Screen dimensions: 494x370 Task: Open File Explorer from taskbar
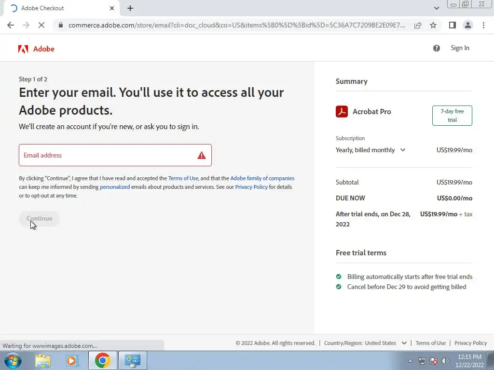[43, 360]
